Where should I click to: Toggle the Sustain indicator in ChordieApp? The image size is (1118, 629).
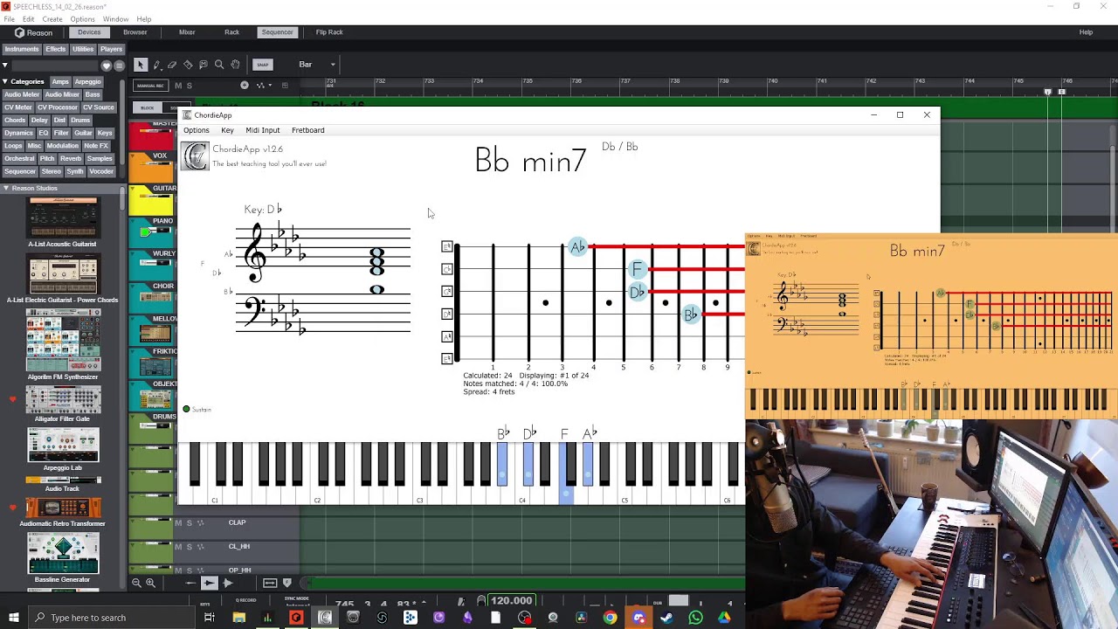click(186, 409)
